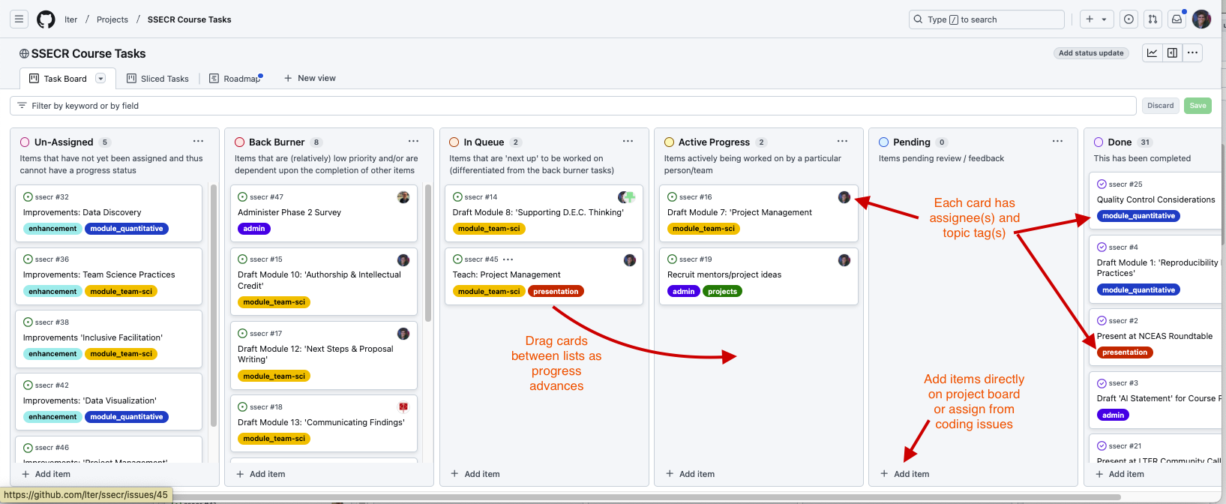Click the user profile avatar in header
This screenshot has width=1226, height=504.
pyautogui.click(x=1201, y=19)
